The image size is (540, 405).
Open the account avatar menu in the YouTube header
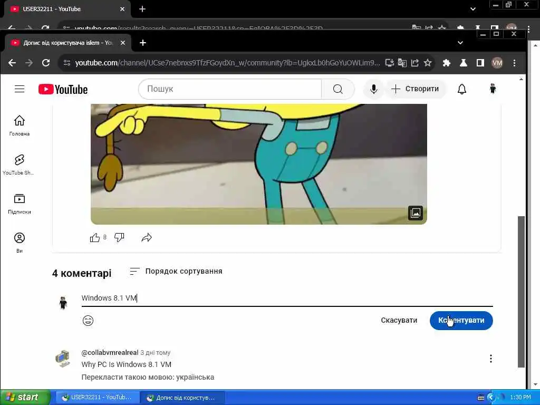click(493, 89)
